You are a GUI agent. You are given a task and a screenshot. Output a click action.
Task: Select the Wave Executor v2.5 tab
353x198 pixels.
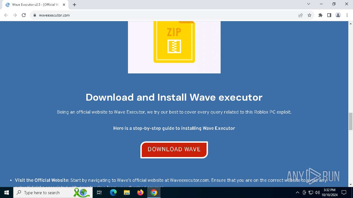point(35,5)
